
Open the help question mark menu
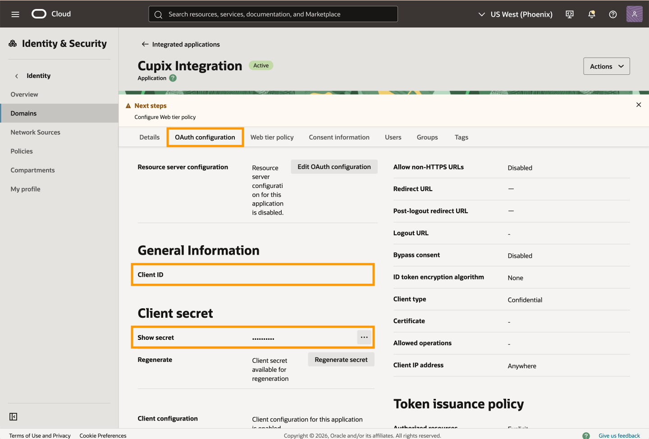[613, 14]
